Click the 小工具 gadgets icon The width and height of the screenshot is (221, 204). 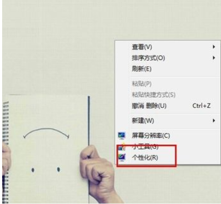pos(122,147)
